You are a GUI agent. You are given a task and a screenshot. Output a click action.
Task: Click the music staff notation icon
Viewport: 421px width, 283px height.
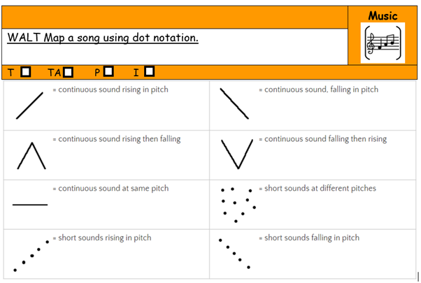(x=383, y=43)
